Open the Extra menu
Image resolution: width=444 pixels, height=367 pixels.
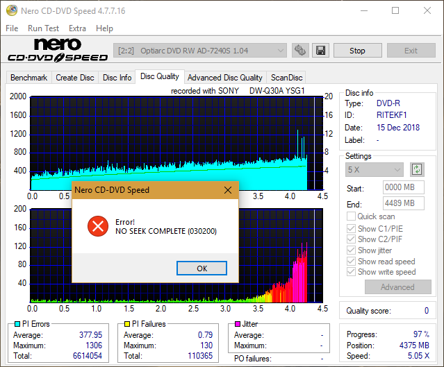[77, 28]
